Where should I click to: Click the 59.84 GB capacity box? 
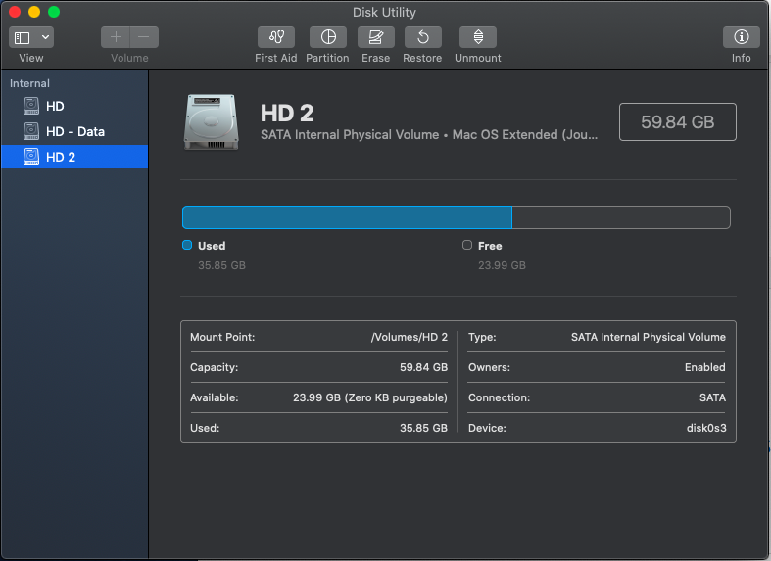[x=677, y=122]
